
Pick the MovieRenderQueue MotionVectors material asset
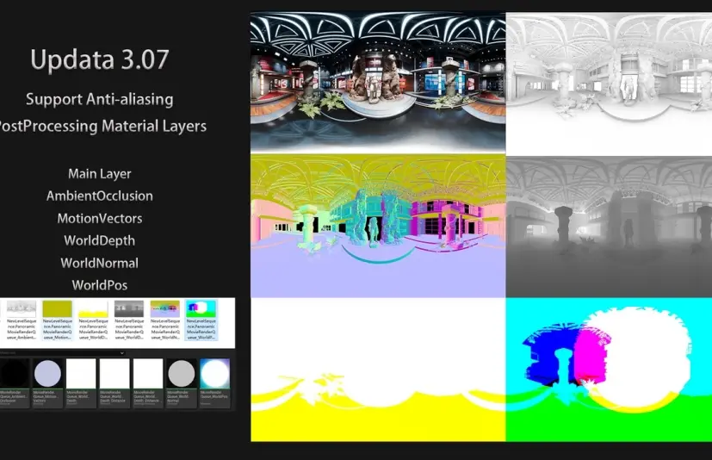pos(47,374)
